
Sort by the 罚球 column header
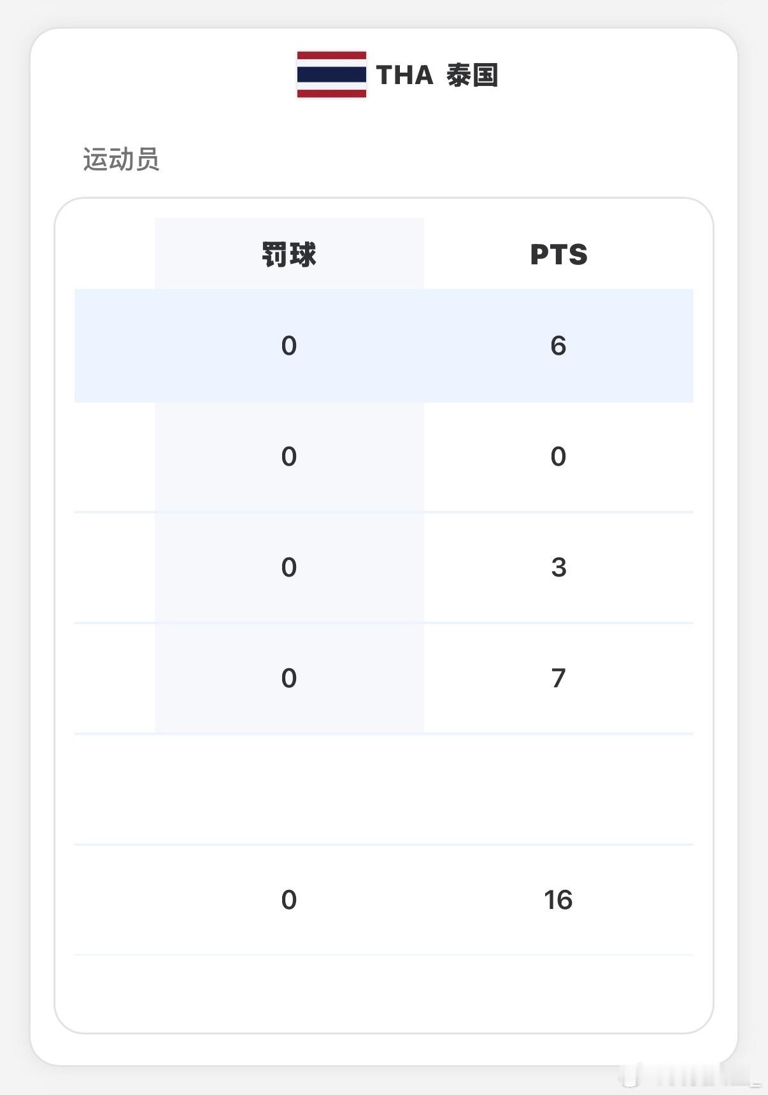tap(289, 254)
